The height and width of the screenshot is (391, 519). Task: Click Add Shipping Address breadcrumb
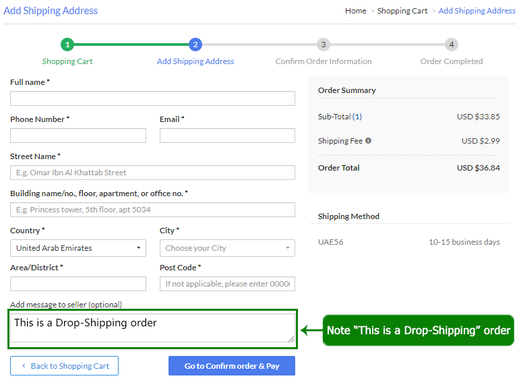tap(477, 11)
